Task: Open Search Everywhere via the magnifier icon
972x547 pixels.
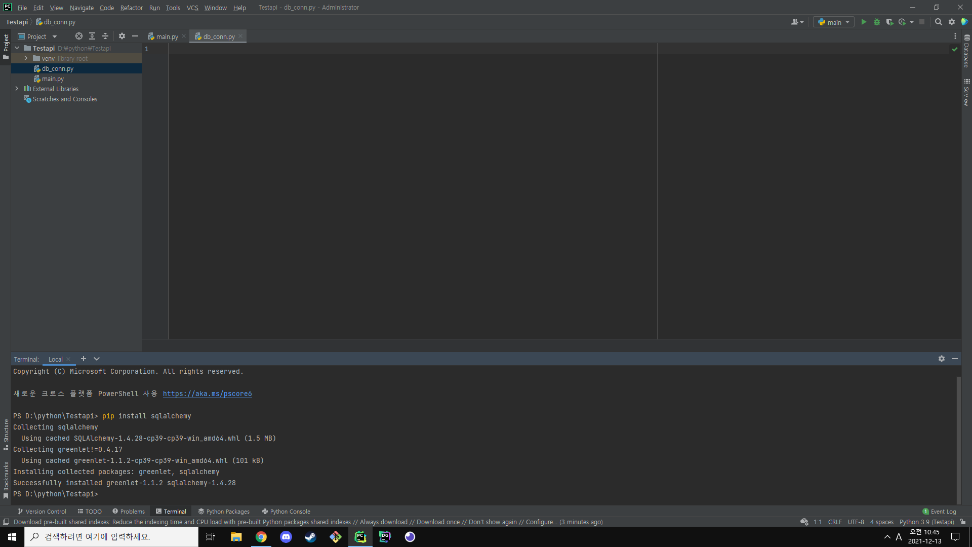Action: tap(938, 22)
